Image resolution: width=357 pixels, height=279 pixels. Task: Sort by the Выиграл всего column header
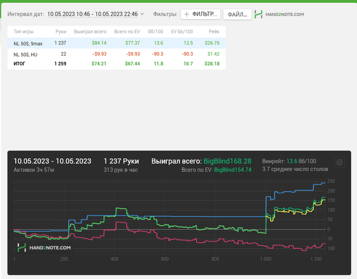(x=90, y=32)
